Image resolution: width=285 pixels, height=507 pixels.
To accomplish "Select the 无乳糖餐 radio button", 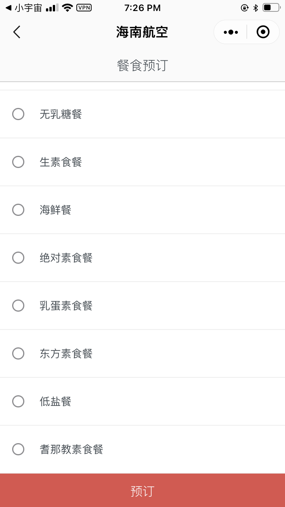I will 18,114.
